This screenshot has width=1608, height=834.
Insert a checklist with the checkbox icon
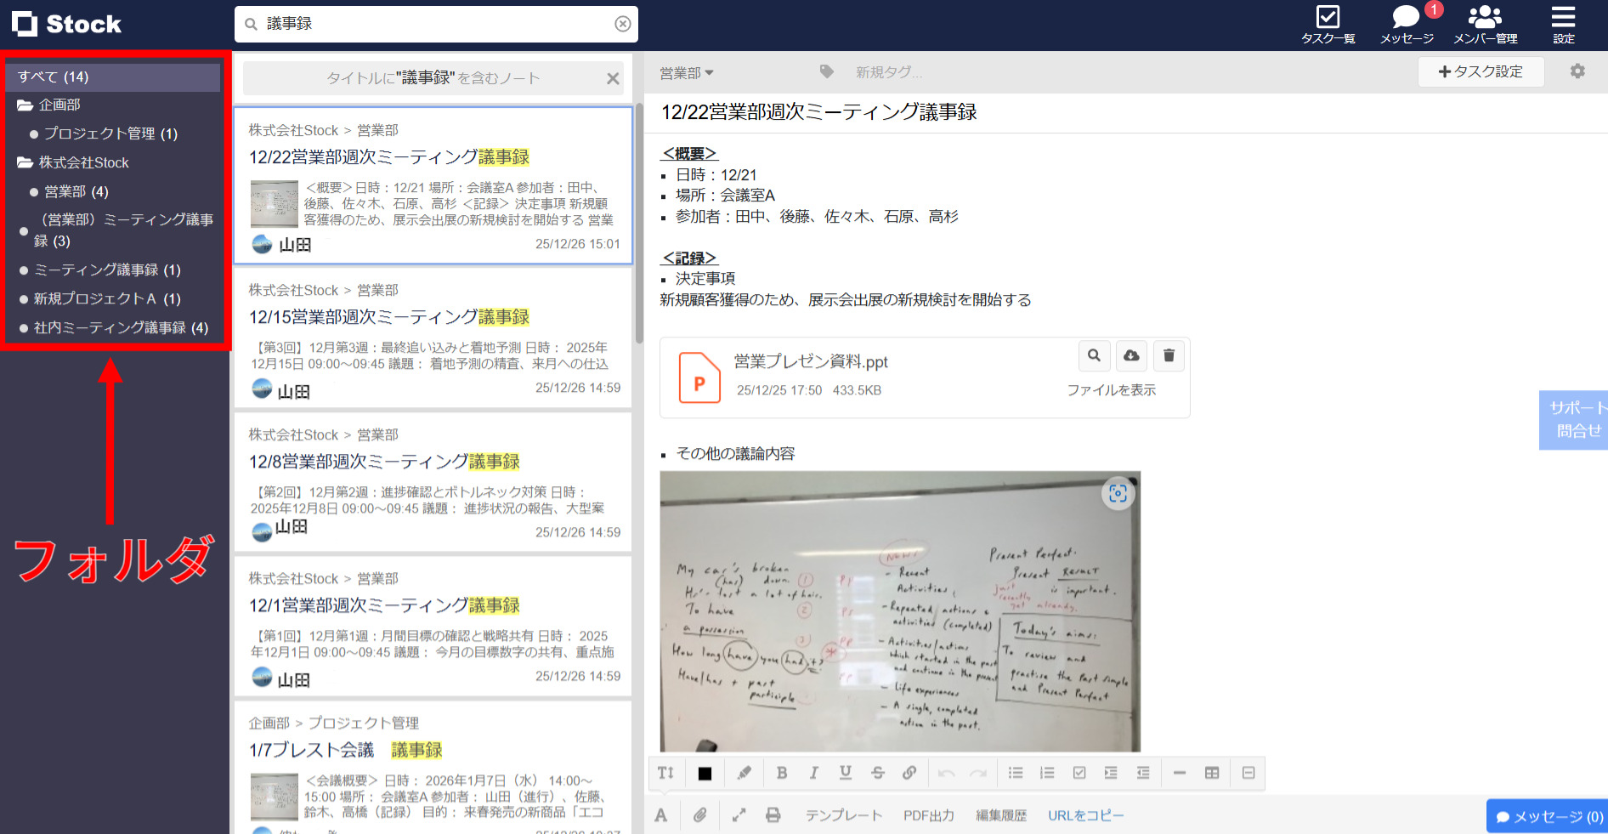point(1080,773)
